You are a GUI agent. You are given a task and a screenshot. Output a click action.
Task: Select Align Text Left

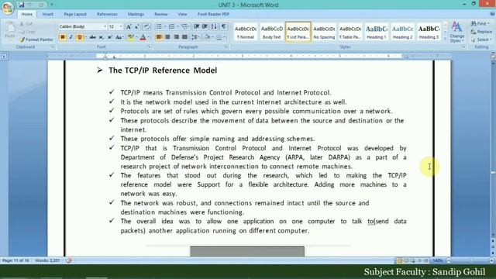tap(159, 37)
